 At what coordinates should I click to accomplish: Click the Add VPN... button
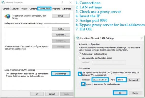pyautogui.click(x=61, y=35)
